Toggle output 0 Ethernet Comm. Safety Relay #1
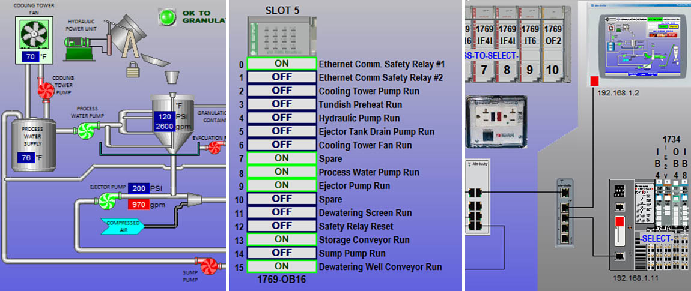This screenshot has width=691, height=291. coord(281,64)
